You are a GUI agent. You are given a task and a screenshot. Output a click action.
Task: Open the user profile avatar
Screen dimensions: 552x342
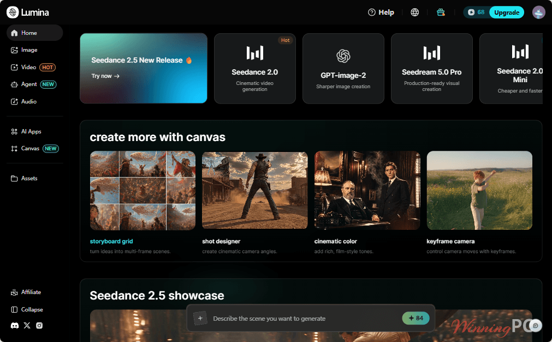538,13
